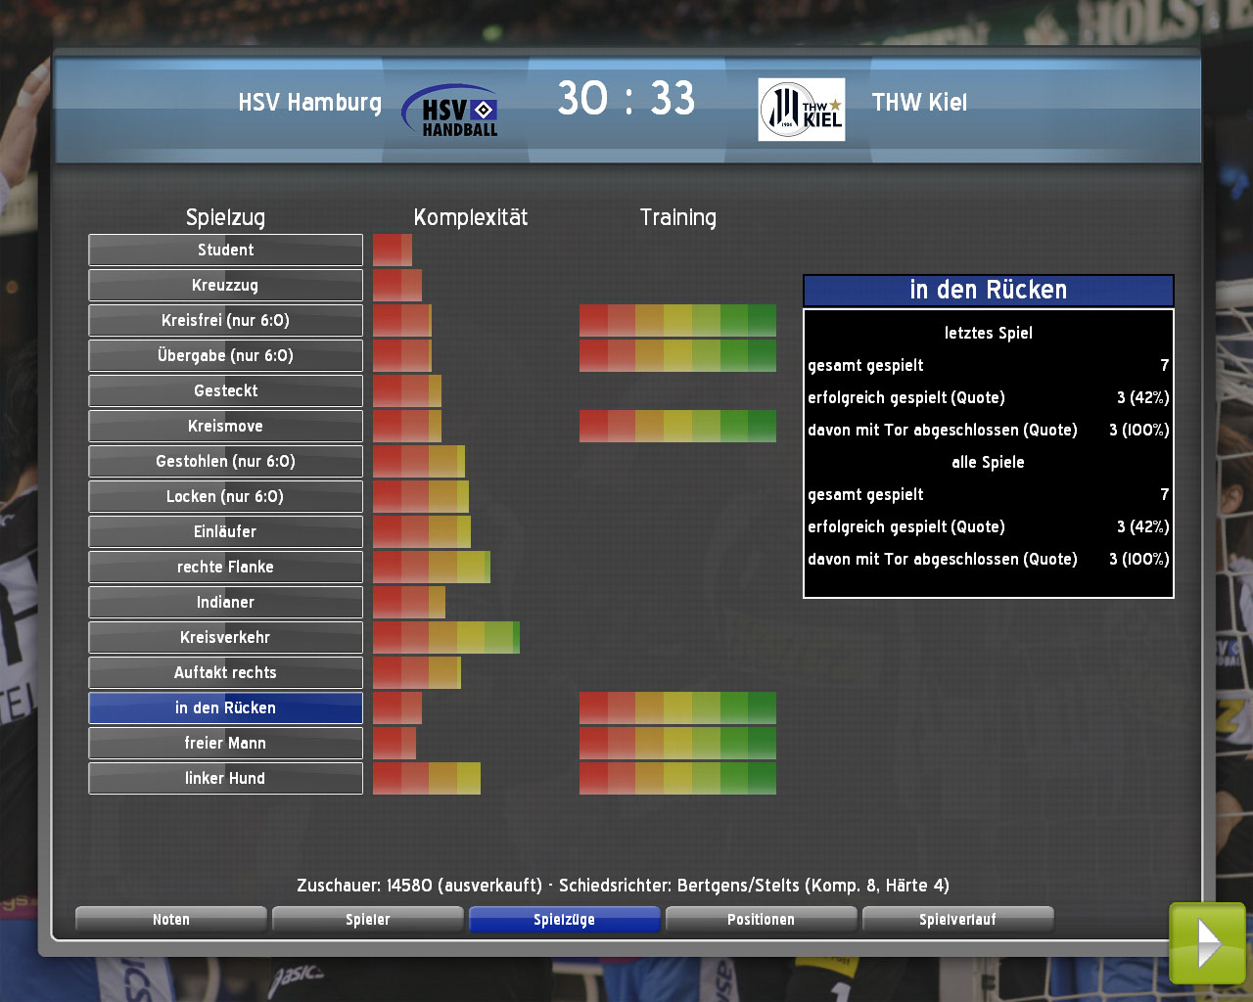Image resolution: width=1253 pixels, height=1002 pixels.
Task: Click the Kreisverkehr play button
Action: coord(225,638)
